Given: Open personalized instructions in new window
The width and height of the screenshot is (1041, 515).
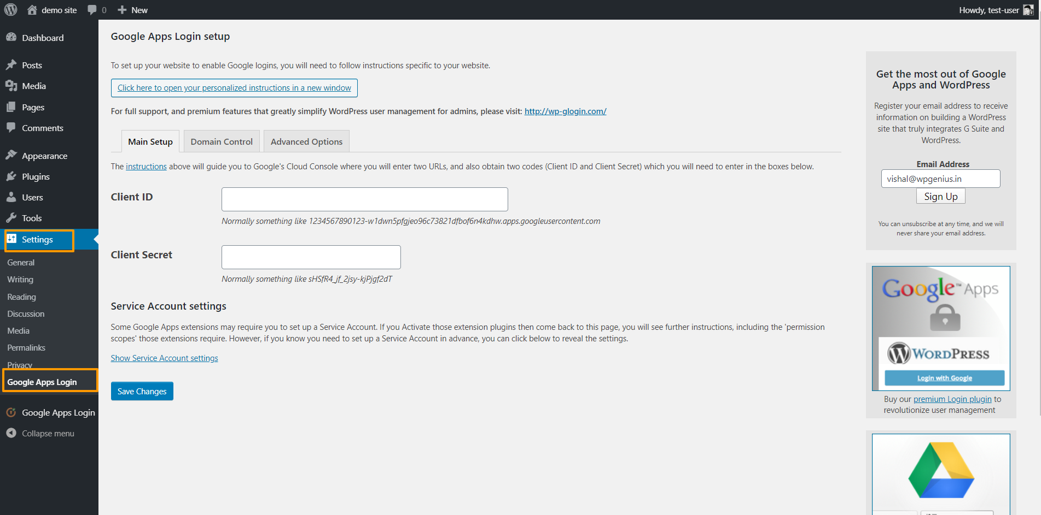Looking at the screenshot, I should pos(234,88).
